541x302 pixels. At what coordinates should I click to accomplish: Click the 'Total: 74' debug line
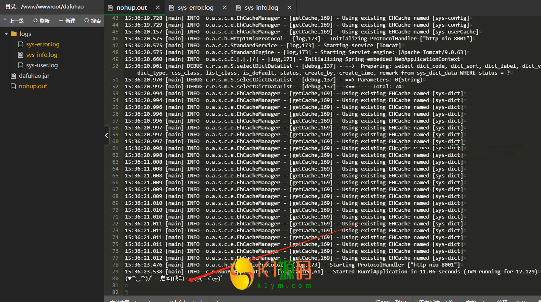point(264,87)
